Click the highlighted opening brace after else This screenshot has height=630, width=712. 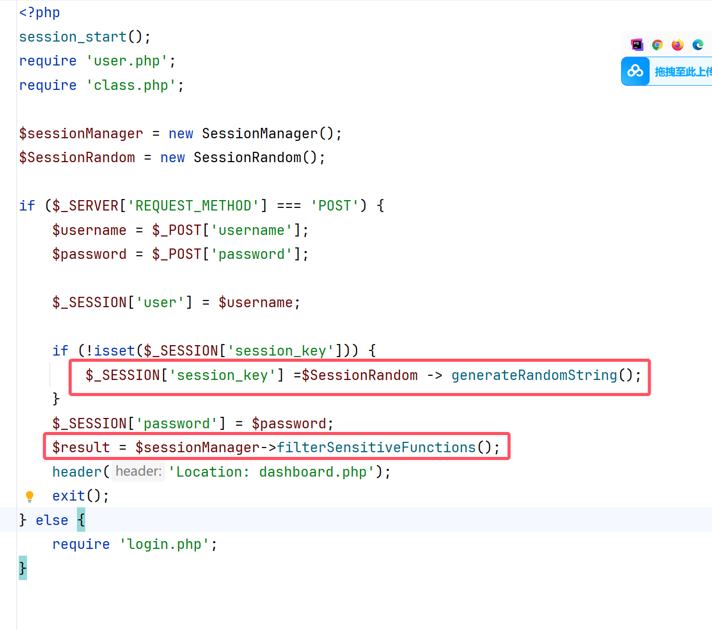[81, 520]
